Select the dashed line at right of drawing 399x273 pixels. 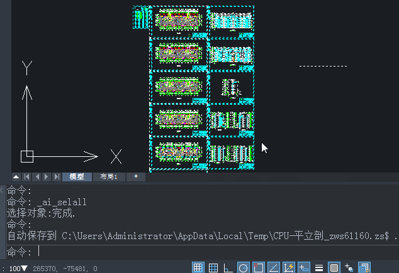click(323, 67)
